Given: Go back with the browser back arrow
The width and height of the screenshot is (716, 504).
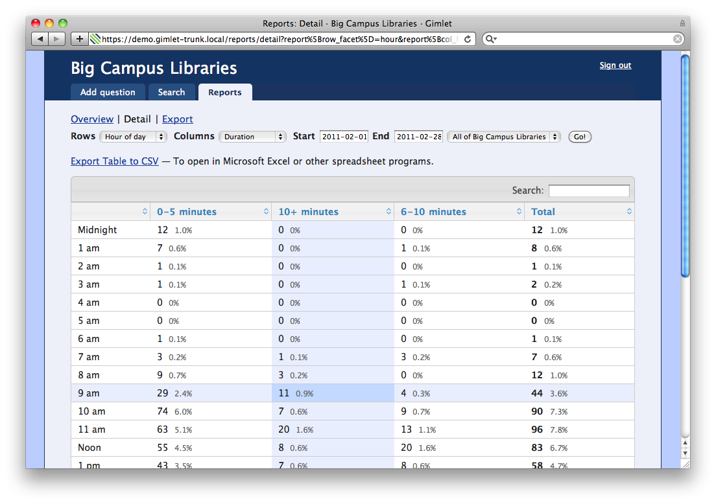Looking at the screenshot, I should coord(40,39).
